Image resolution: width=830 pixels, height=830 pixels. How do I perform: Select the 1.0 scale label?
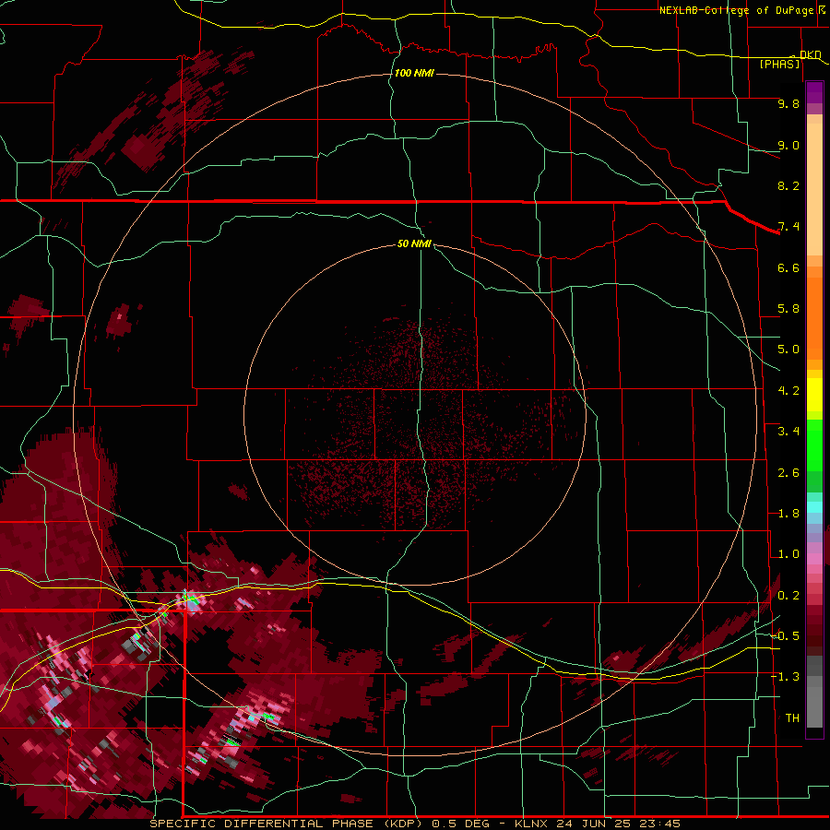(788, 554)
